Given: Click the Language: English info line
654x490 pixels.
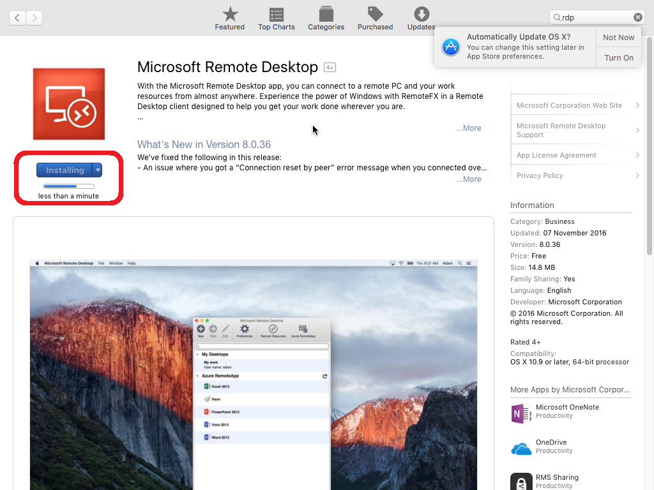Looking at the screenshot, I should 540,290.
